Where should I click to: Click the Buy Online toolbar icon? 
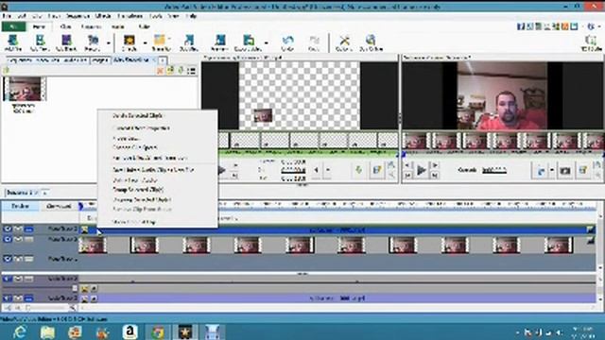tap(371, 42)
